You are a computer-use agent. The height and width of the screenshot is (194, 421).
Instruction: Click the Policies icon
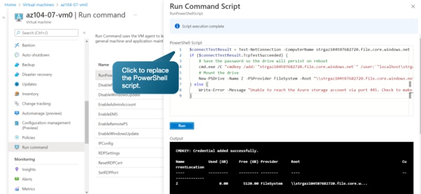pos(17,137)
